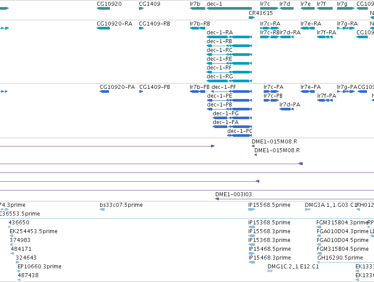Click the DMG1C.2_1.E12.C1 feature
The height and width of the screenshot is (282, 374).
(270, 271)
